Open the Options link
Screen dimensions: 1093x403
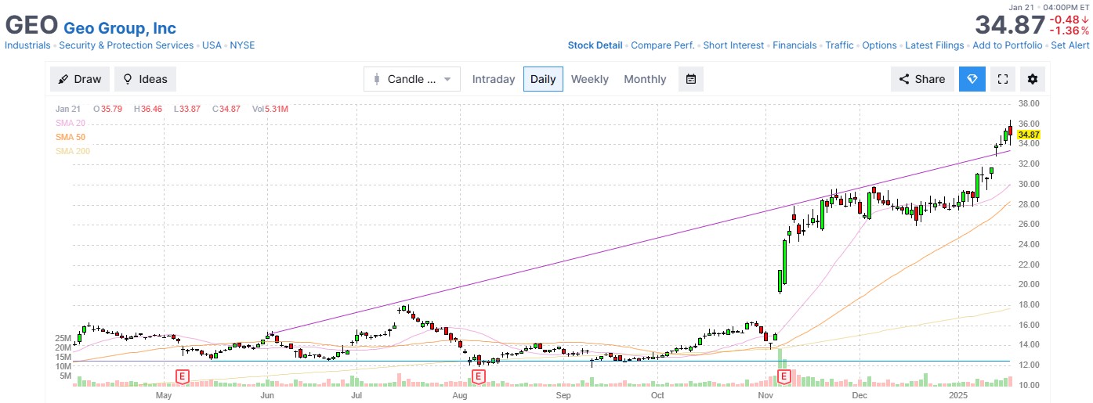(879, 45)
